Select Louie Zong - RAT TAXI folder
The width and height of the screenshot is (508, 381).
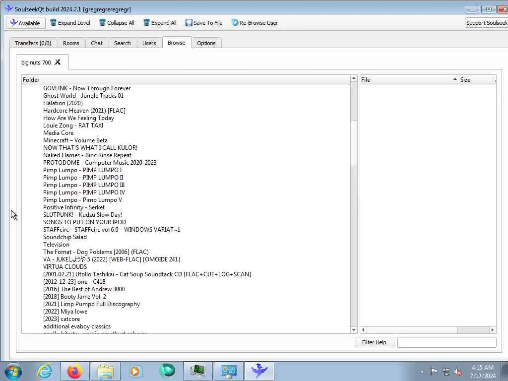pyautogui.click(x=73, y=126)
